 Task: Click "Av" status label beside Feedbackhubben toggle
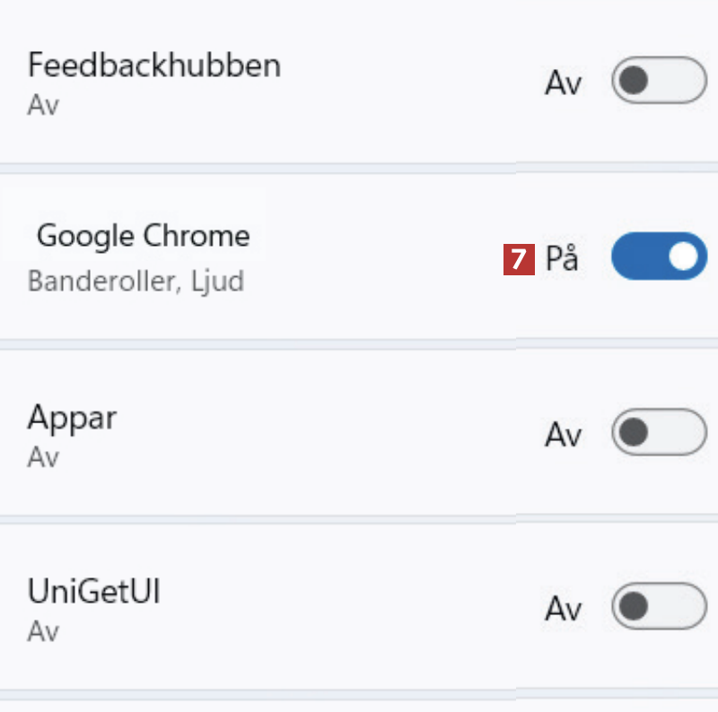[x=564, y=83]
